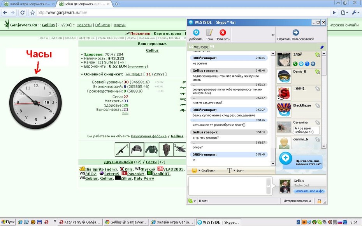Open more options » under ЗЛОЙ contact

tap(313, 64)
